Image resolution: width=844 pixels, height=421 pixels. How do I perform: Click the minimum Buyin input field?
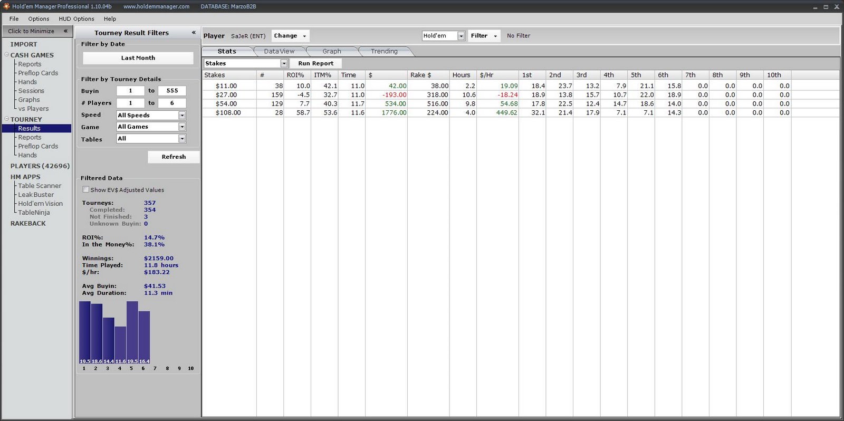point(130,91)
